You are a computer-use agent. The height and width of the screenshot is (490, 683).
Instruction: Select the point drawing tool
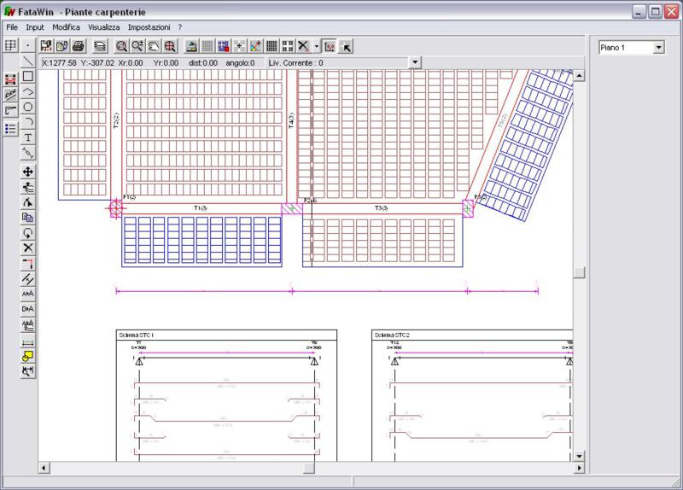click(28, 45)
